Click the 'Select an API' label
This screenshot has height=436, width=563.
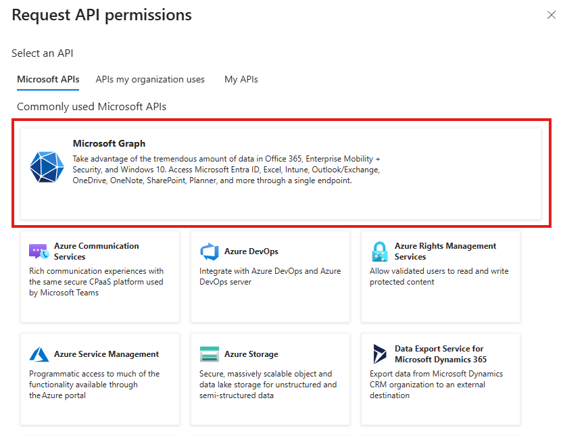tap(43, 53)
